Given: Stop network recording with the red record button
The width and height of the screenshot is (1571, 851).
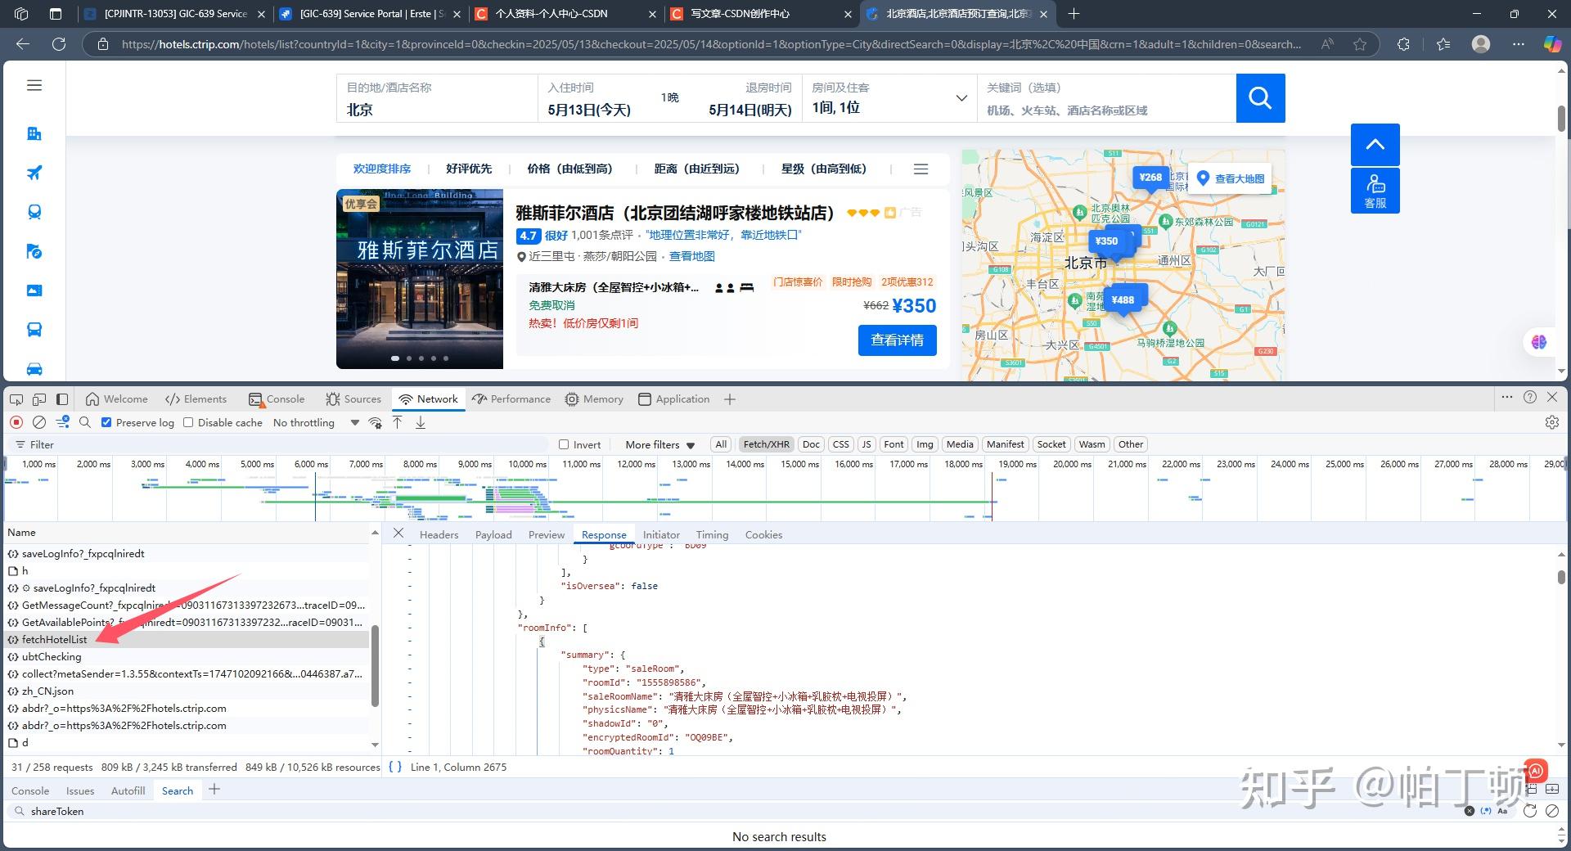Looking at the screenshot, I should point(16,422).
